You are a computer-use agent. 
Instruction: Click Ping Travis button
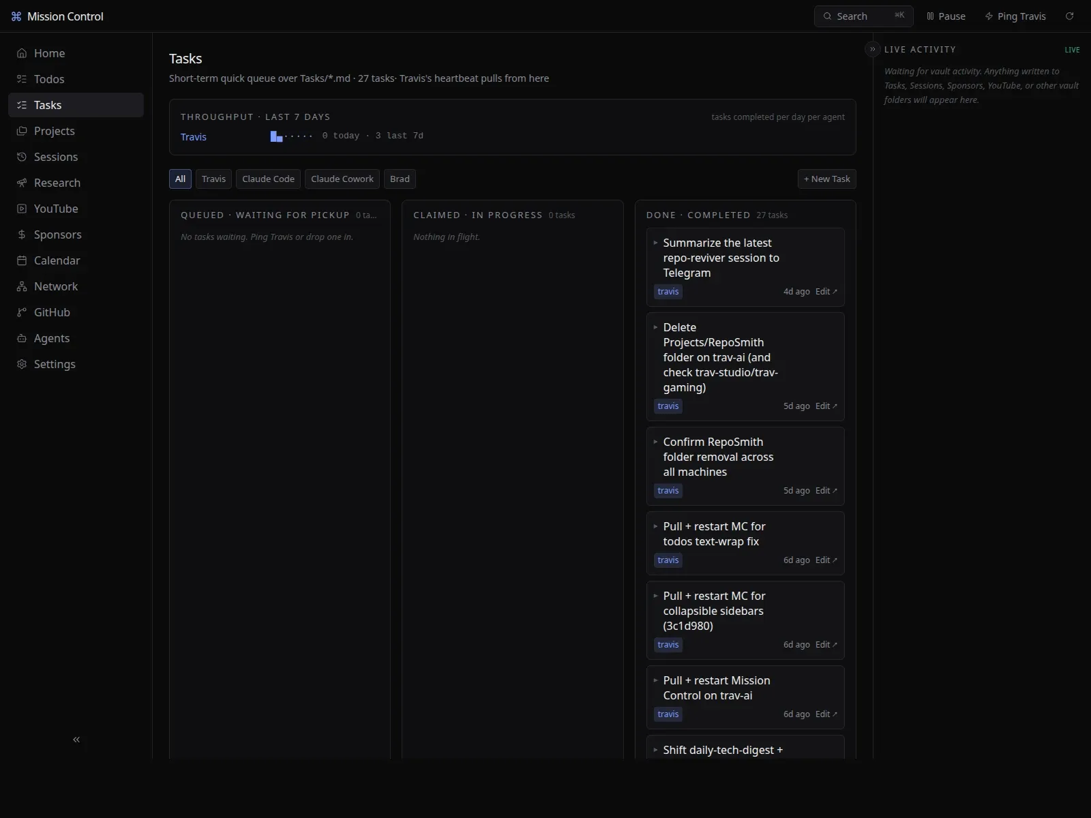[1015, 16]
